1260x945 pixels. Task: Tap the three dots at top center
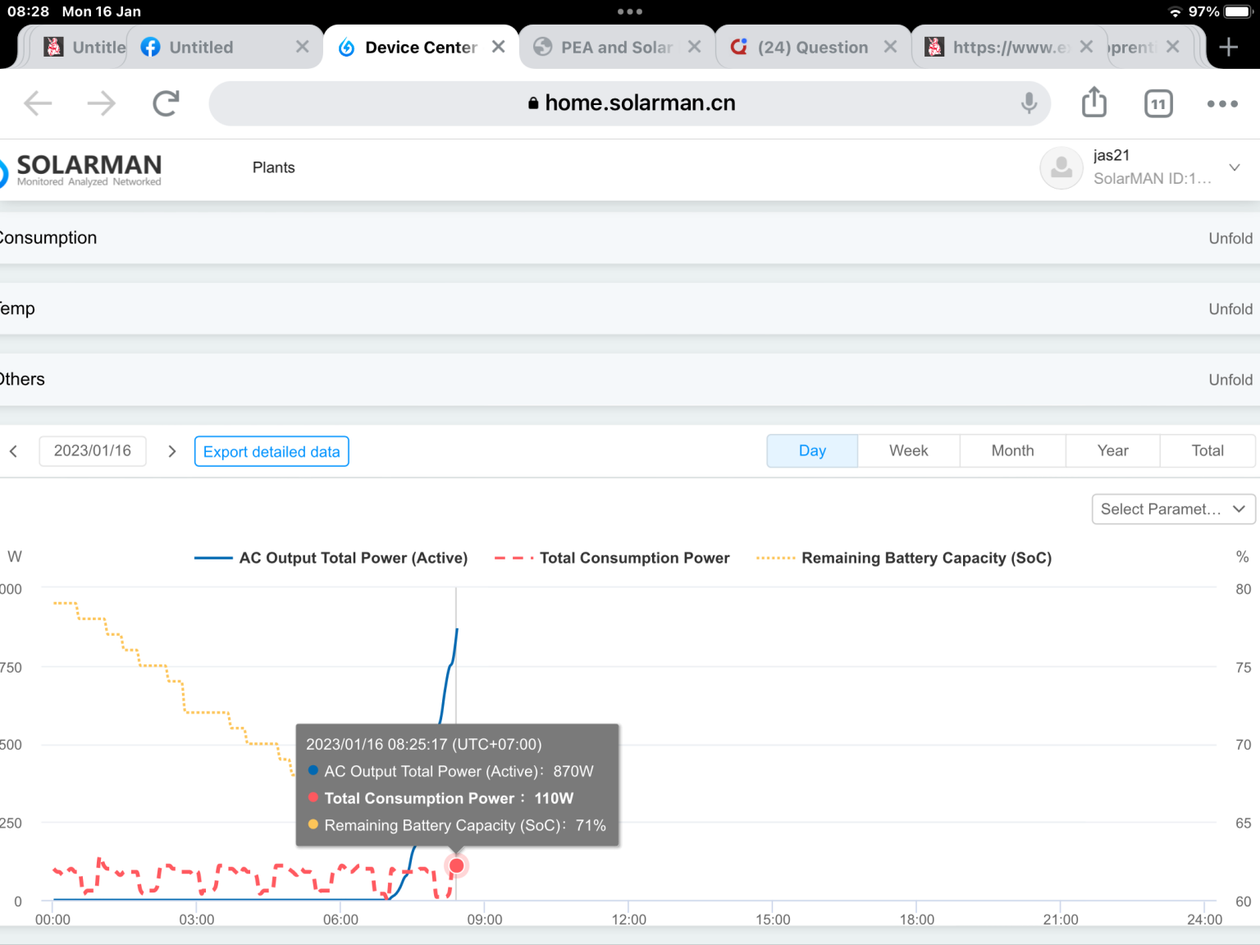tap(630, 11)
